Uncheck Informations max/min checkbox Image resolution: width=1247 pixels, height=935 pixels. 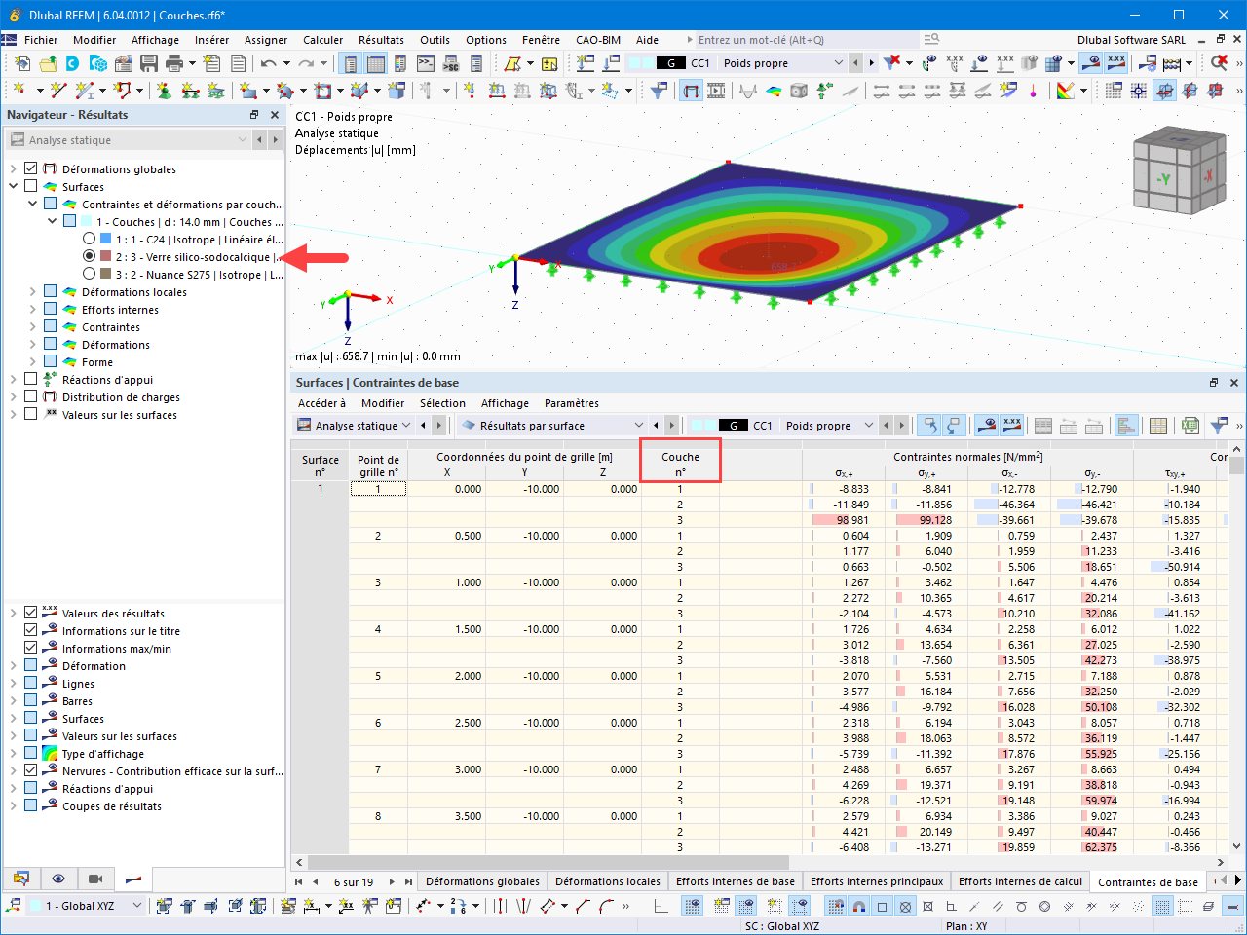point(31,649)
